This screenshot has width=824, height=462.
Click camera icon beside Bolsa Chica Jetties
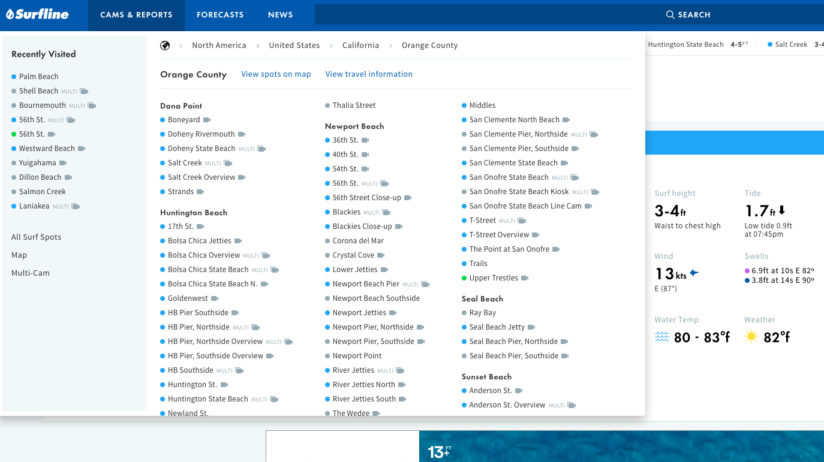[238, 241]
